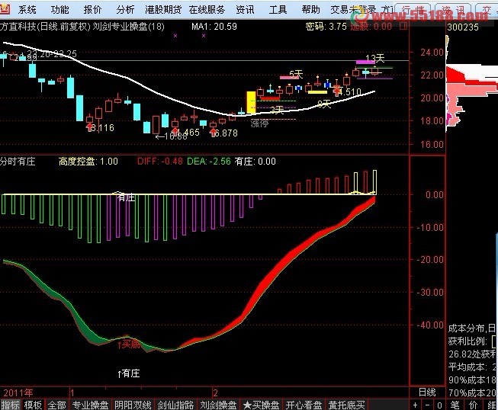Viewport: 498px width, 410px height.
Task: Click the 笔 tab at bottom right
Action: 455,405
